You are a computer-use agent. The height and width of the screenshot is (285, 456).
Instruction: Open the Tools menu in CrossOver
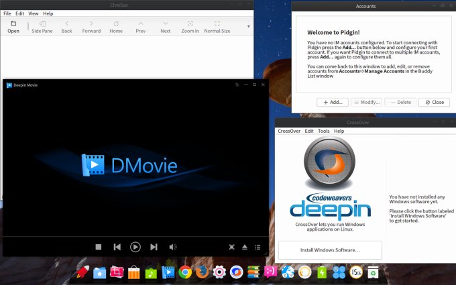(324, 131)
